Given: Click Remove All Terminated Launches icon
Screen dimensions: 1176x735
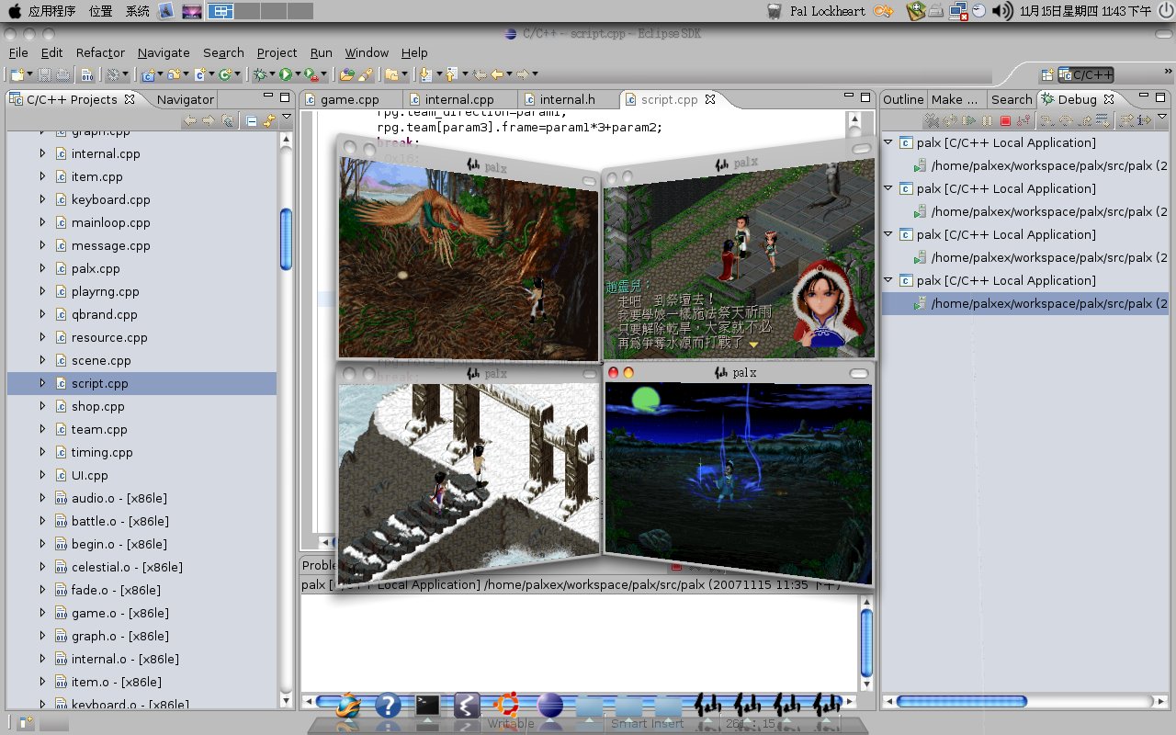Looking at the screenshot, I should (932, 120).
